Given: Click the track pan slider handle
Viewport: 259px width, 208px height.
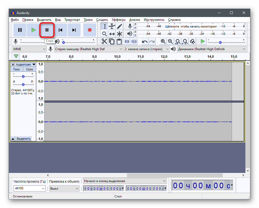Looking at the screenshot, I should pos(23,84).
